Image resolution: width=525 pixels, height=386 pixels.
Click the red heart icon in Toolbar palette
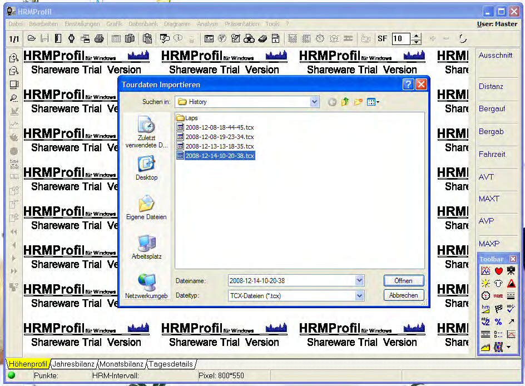coord(498,271)
